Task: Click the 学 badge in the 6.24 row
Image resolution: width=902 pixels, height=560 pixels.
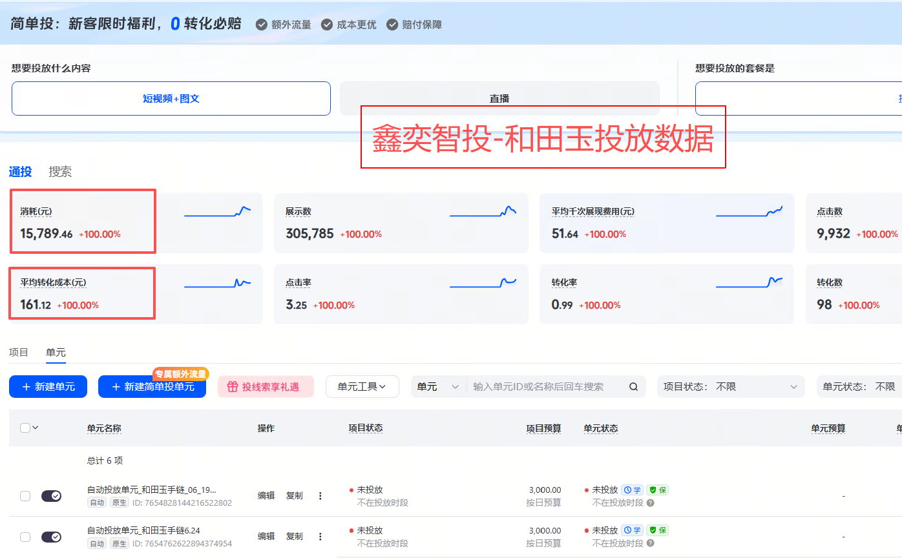Action: click(x=633, y=530)
